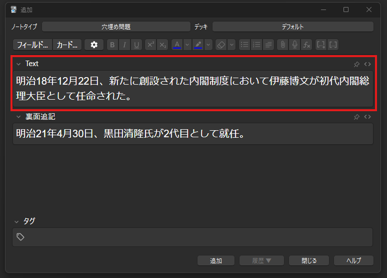Click the remove formatting eraser icon
The width and height of the screenshot is (387, 278).
221,45
